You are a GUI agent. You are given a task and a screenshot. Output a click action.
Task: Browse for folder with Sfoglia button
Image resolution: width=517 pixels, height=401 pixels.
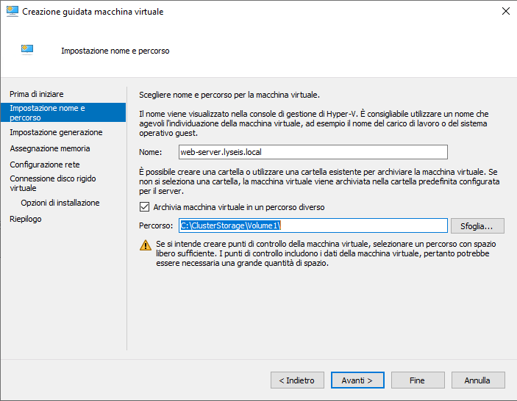pos(477,226)
